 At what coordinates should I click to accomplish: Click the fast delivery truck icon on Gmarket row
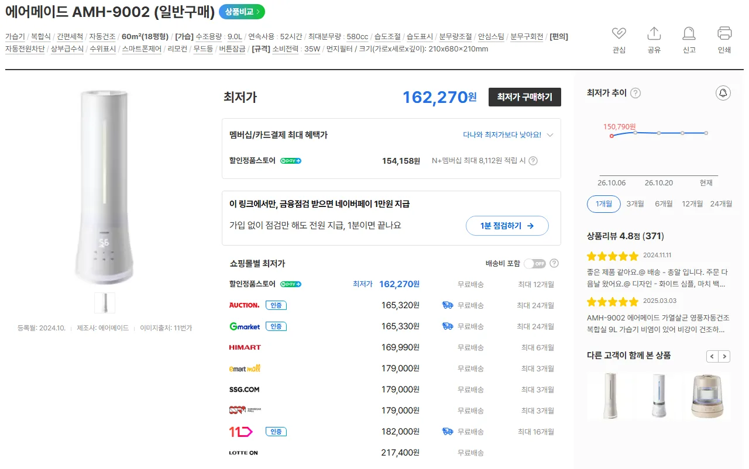448,326
